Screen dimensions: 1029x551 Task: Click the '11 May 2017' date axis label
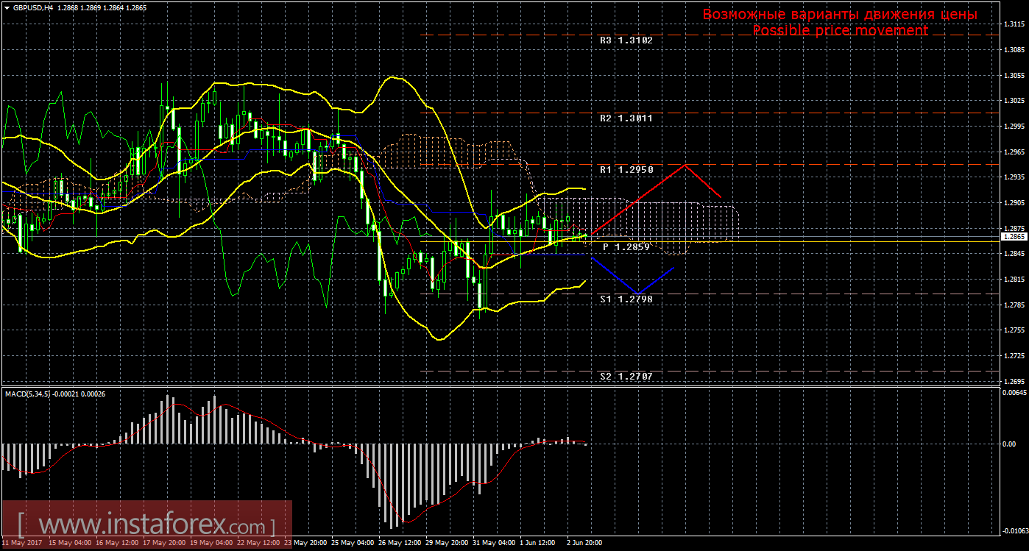pos(22,543)
